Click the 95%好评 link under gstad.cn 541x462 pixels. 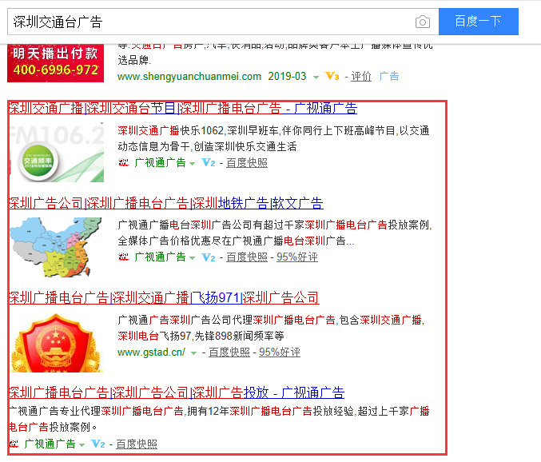280,352
